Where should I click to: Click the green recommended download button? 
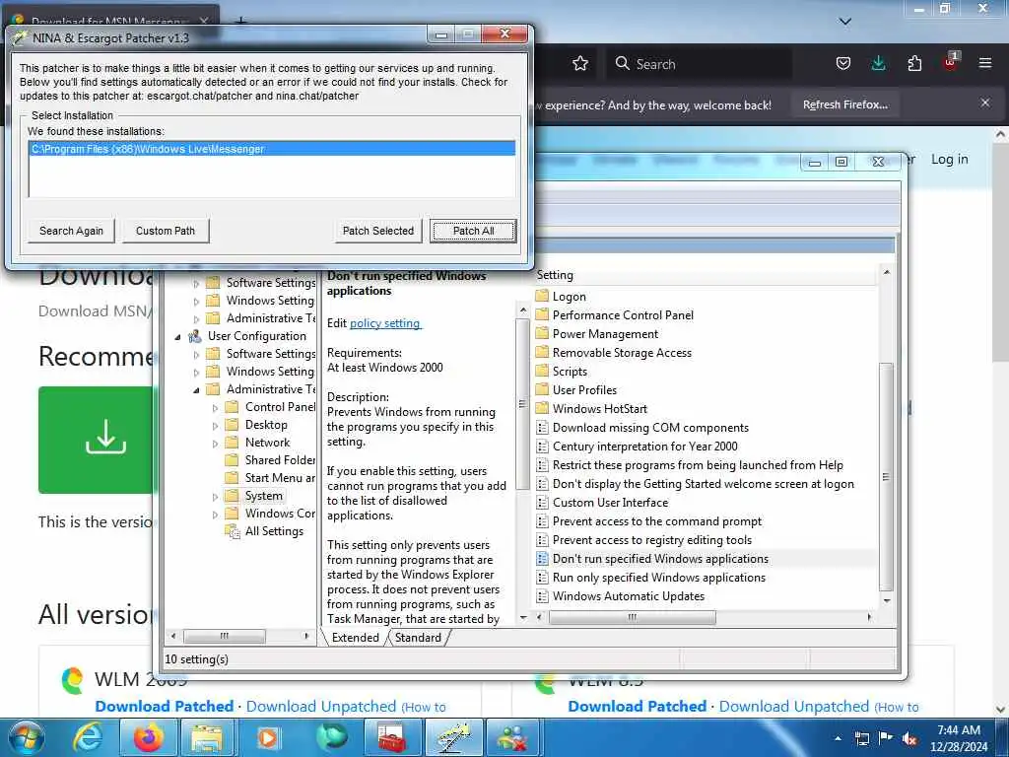coord(97,440)
